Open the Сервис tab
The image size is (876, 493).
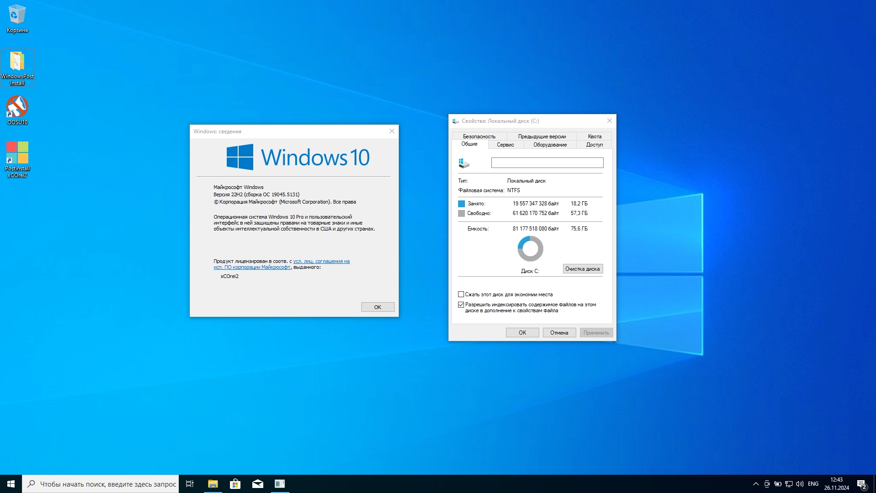[505, 145]
